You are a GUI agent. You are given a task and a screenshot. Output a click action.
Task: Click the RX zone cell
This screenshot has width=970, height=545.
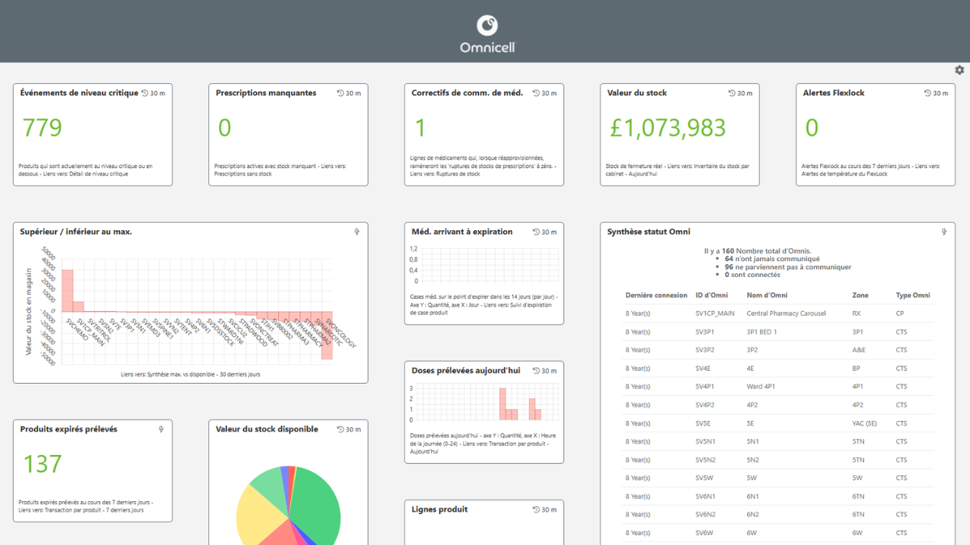click(x=856, y=313)
